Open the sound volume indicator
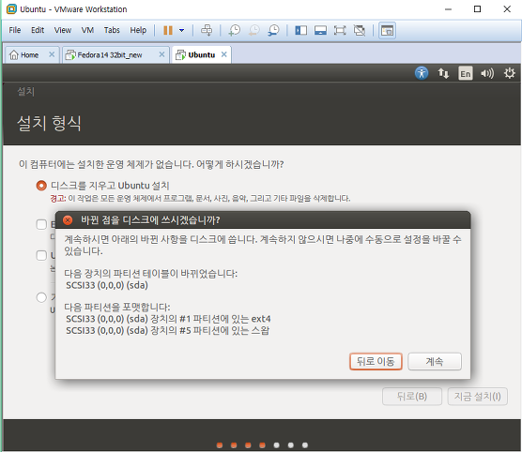 click(487, 73)
